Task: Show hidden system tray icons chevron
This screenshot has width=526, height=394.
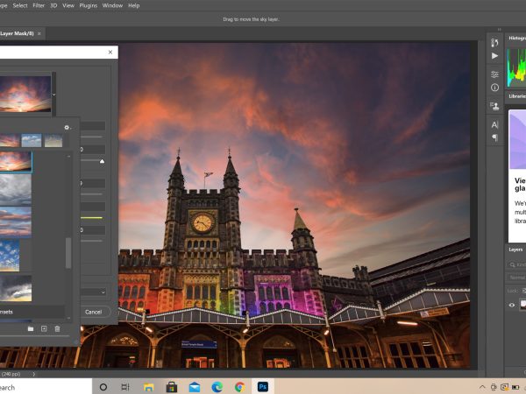Action: tap(482, 387)
